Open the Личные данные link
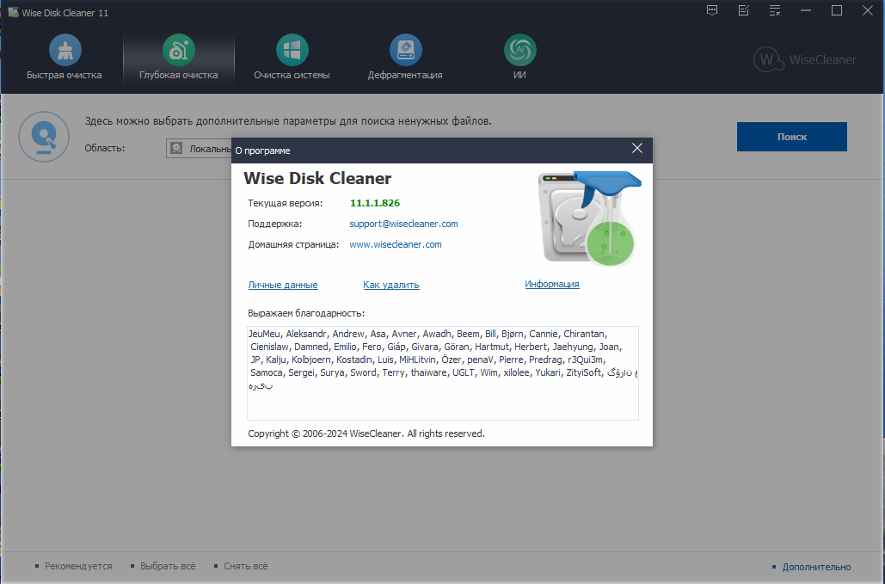The width and height of the screenshot is (885, 584). click(x=283, y=285)
